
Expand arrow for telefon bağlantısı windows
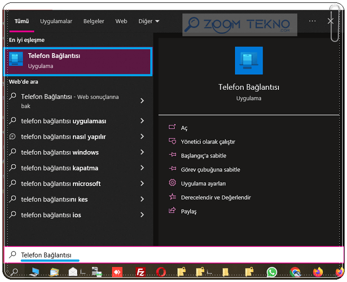click(142, 152)
